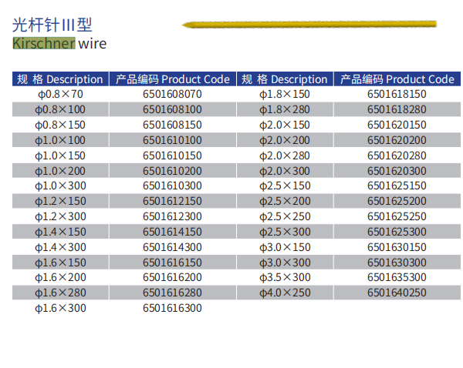Click the description ф2.5×250

click(285, 216)
